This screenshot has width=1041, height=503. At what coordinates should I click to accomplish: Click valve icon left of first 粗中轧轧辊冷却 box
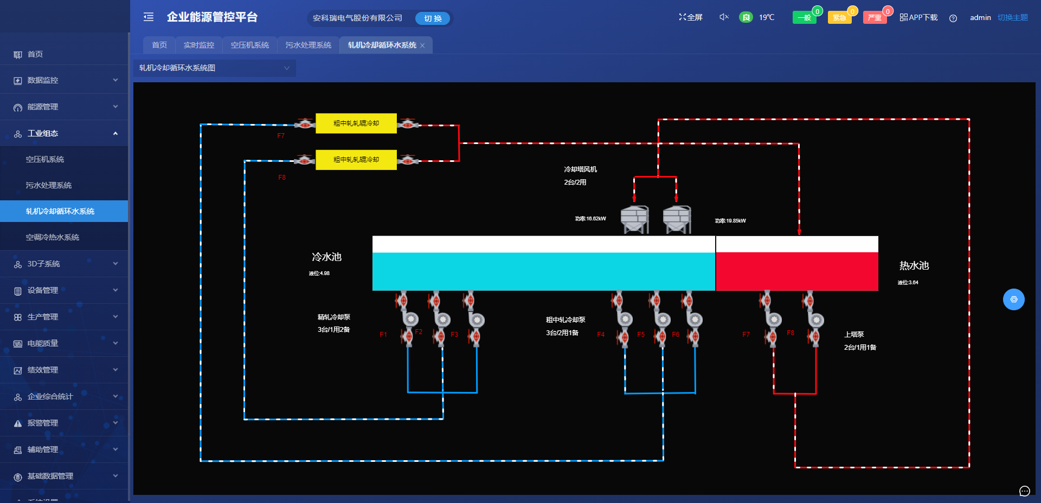(x=305, y=124)
